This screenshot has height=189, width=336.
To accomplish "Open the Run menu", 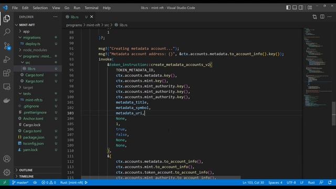I will [x=77, y=8].
